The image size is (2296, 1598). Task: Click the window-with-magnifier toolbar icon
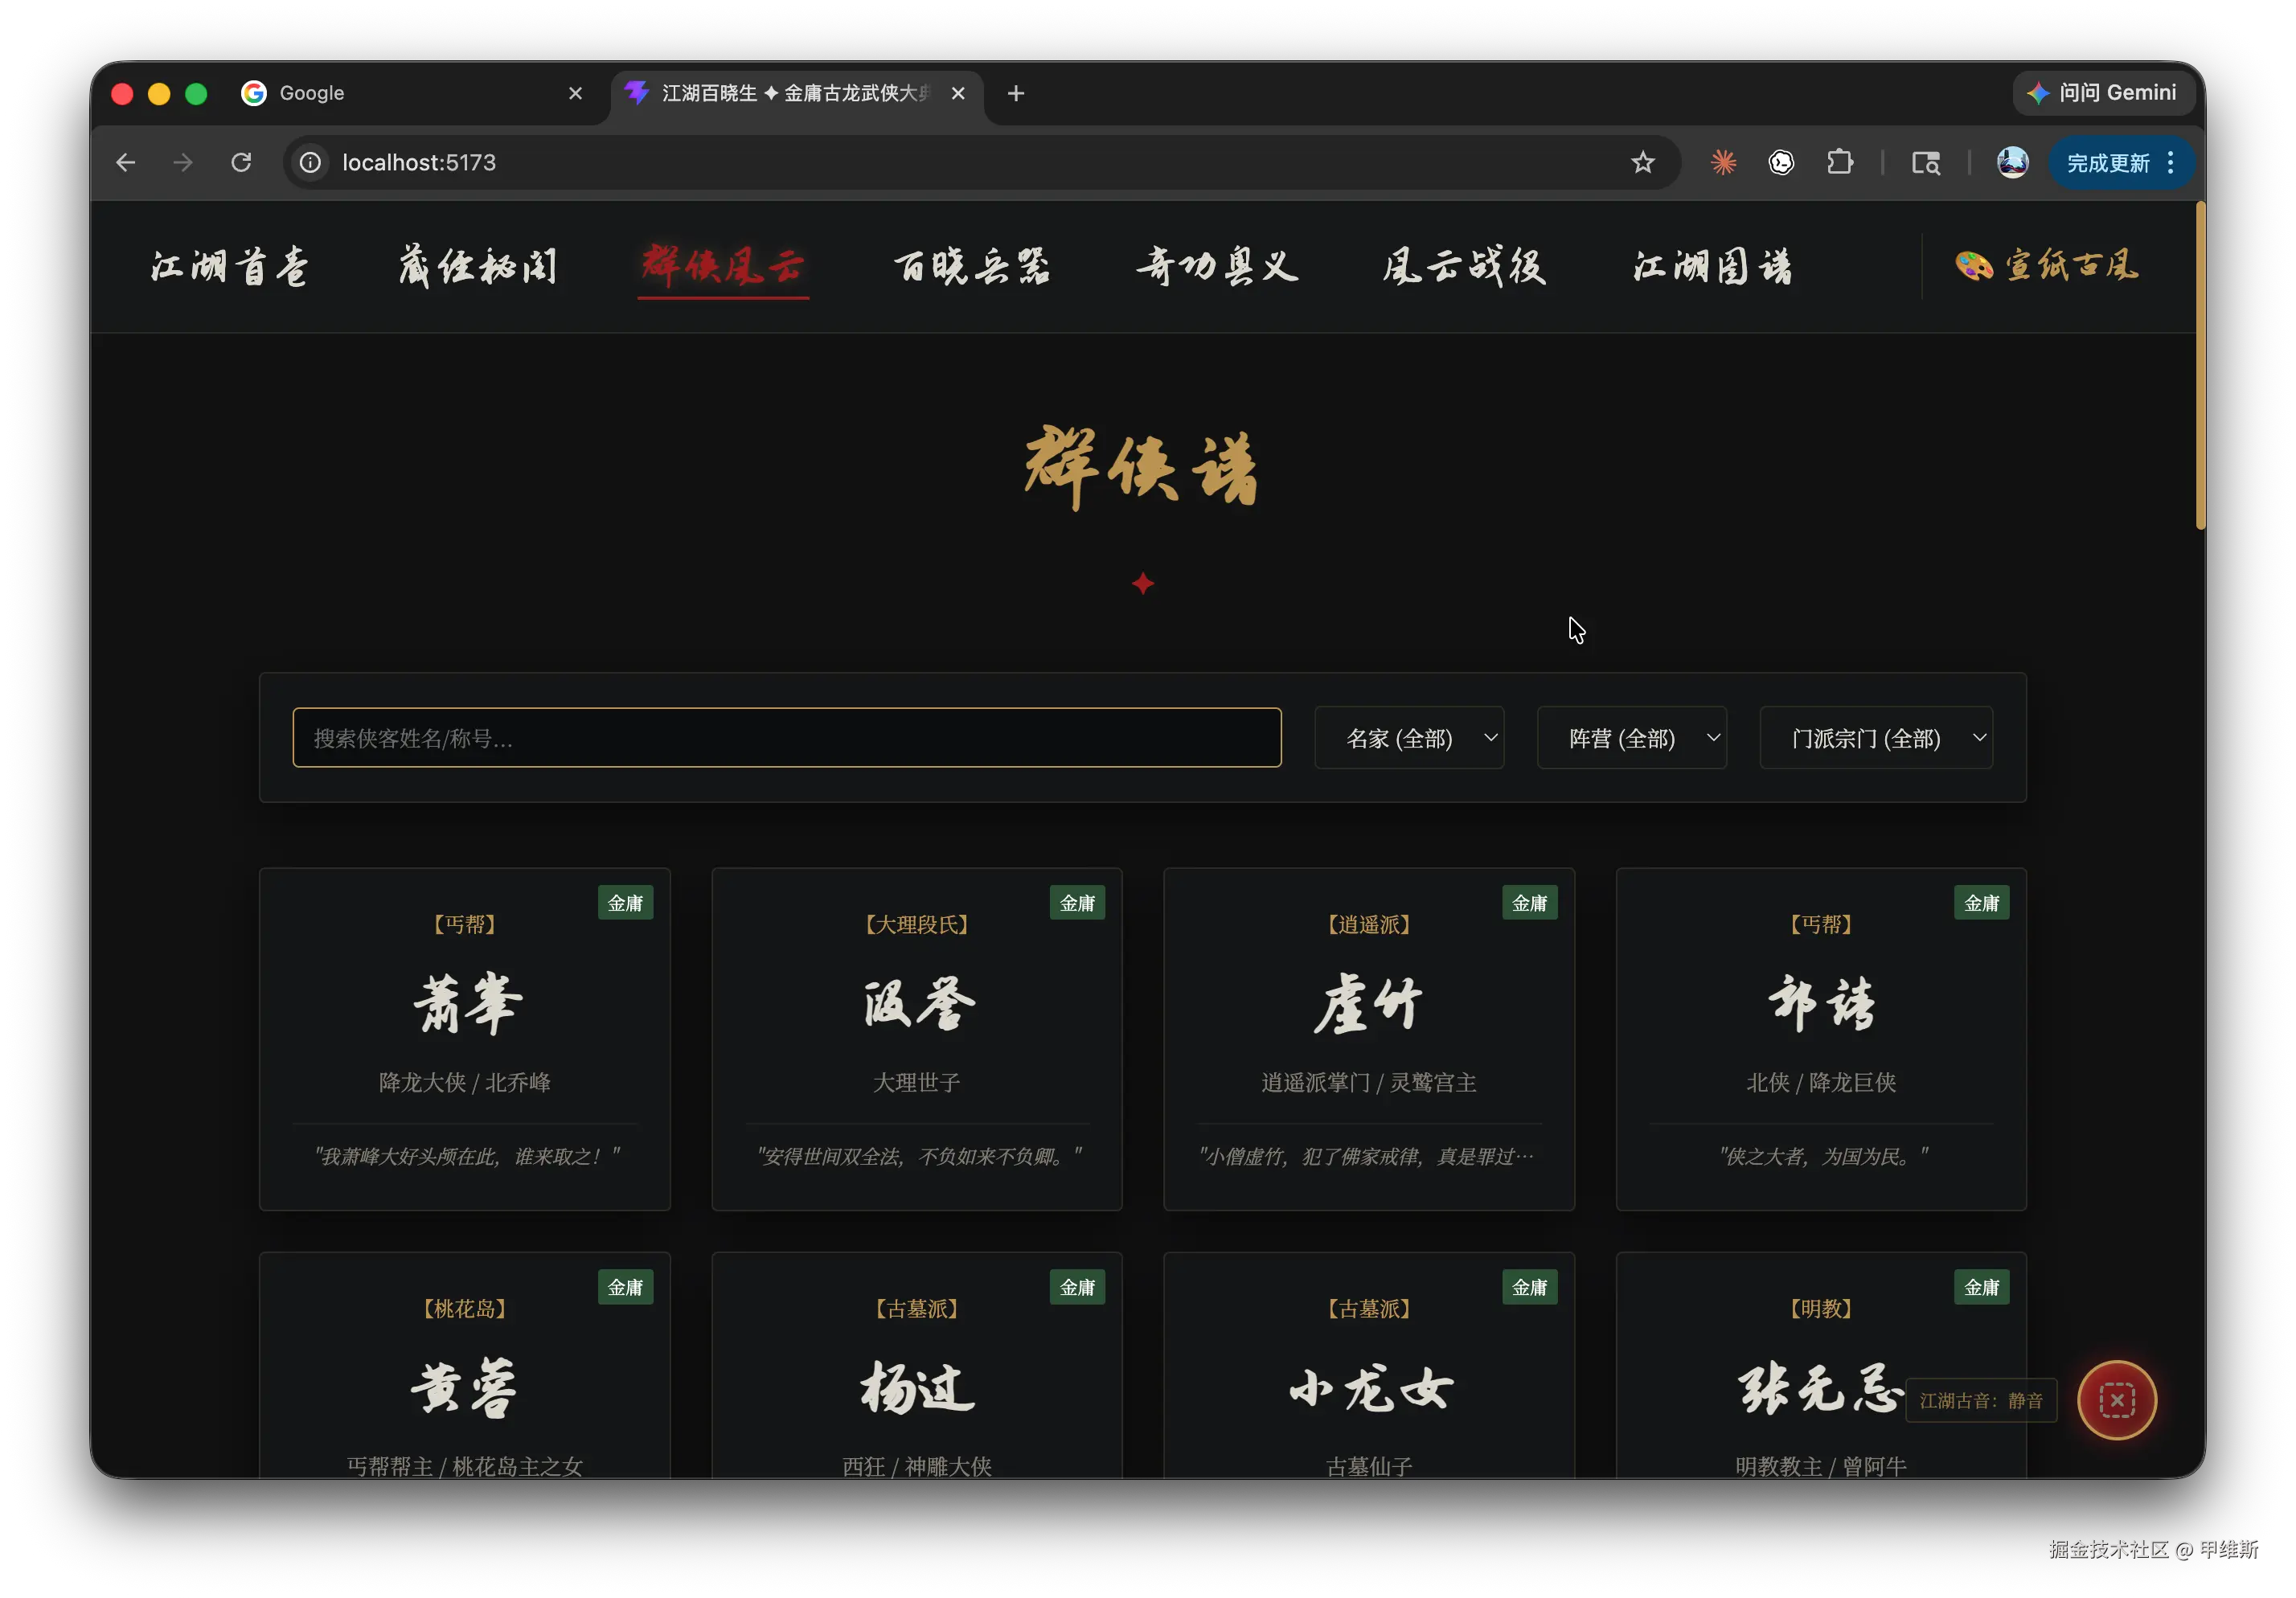pyautogui.click(x=1926, y=162)
